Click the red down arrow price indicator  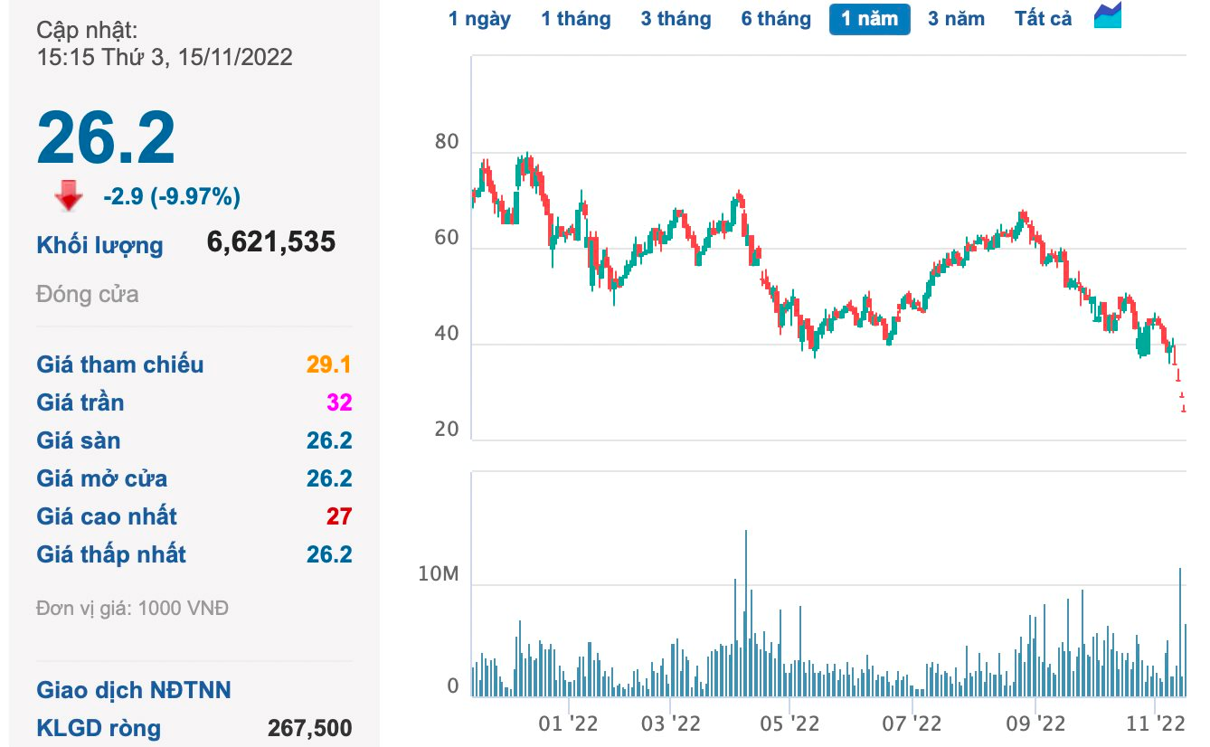(x=69, y=195)
